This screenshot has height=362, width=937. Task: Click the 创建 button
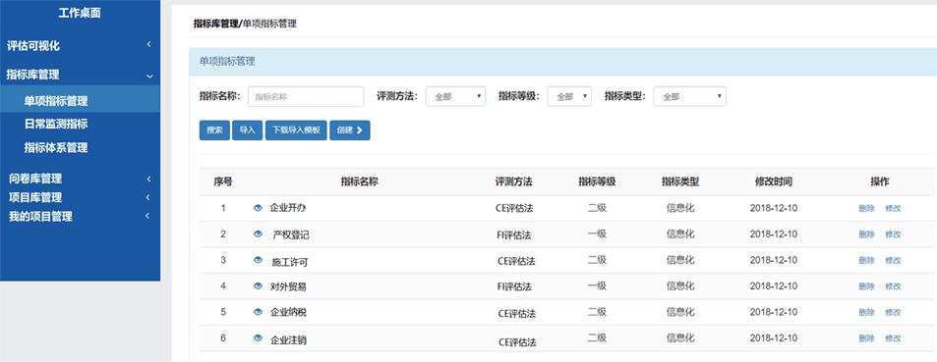click(350, 130)
